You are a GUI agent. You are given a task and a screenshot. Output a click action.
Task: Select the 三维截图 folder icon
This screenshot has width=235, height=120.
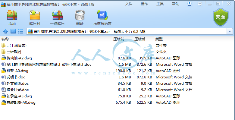click(3, 52)
